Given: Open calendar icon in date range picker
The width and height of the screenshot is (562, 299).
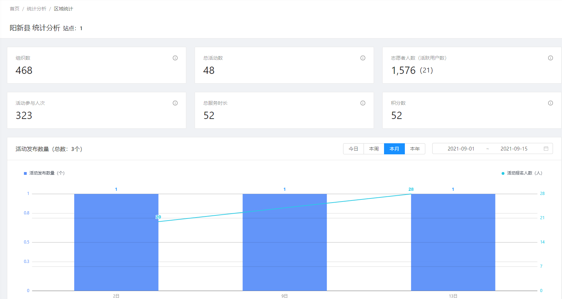Looking at the screenshot, I should tap(546, 149).
